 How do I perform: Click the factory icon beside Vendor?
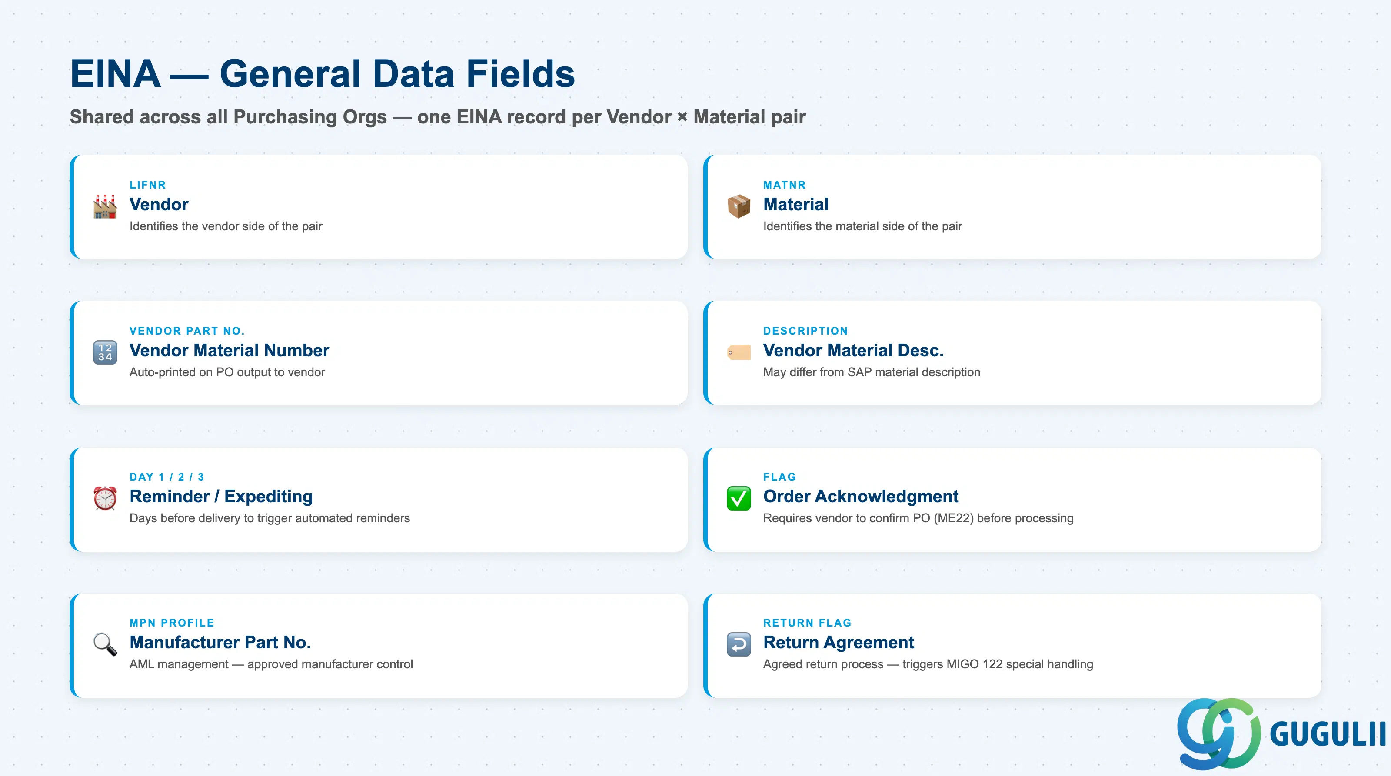(105, 206)
